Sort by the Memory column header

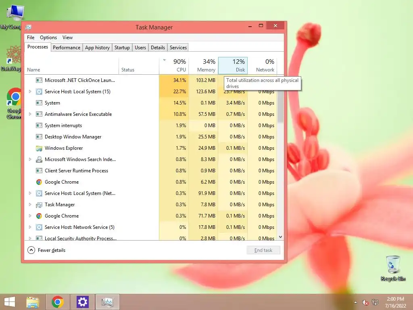(203, 65)
